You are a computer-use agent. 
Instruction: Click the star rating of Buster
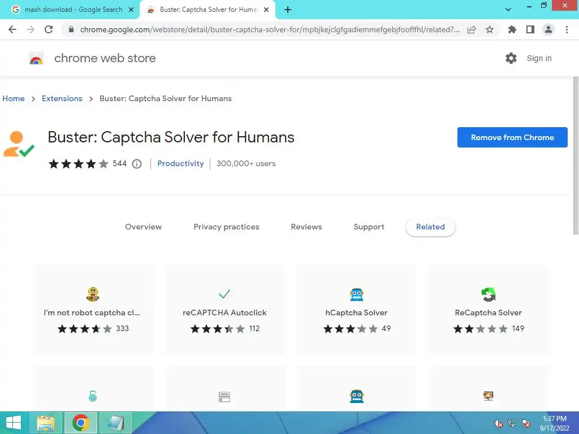tap(78, 163)
